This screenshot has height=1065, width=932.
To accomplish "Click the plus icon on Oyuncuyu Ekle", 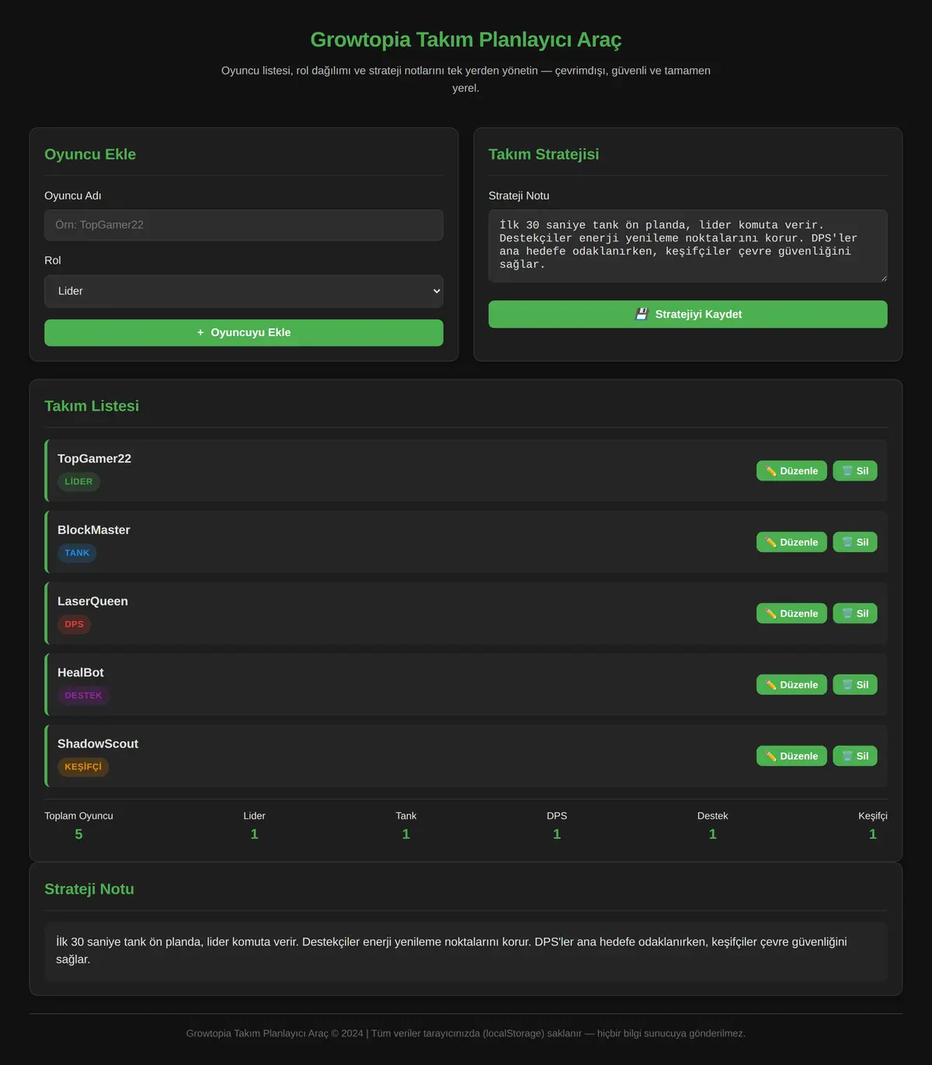I will click(x=200, y=332).
